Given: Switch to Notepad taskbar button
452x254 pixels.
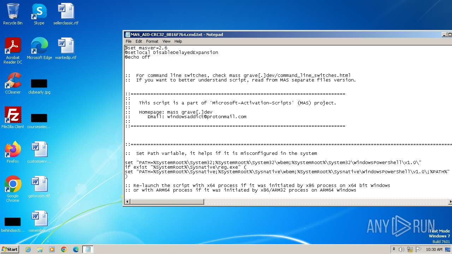Looking at the screenshot, I should 88,249.
